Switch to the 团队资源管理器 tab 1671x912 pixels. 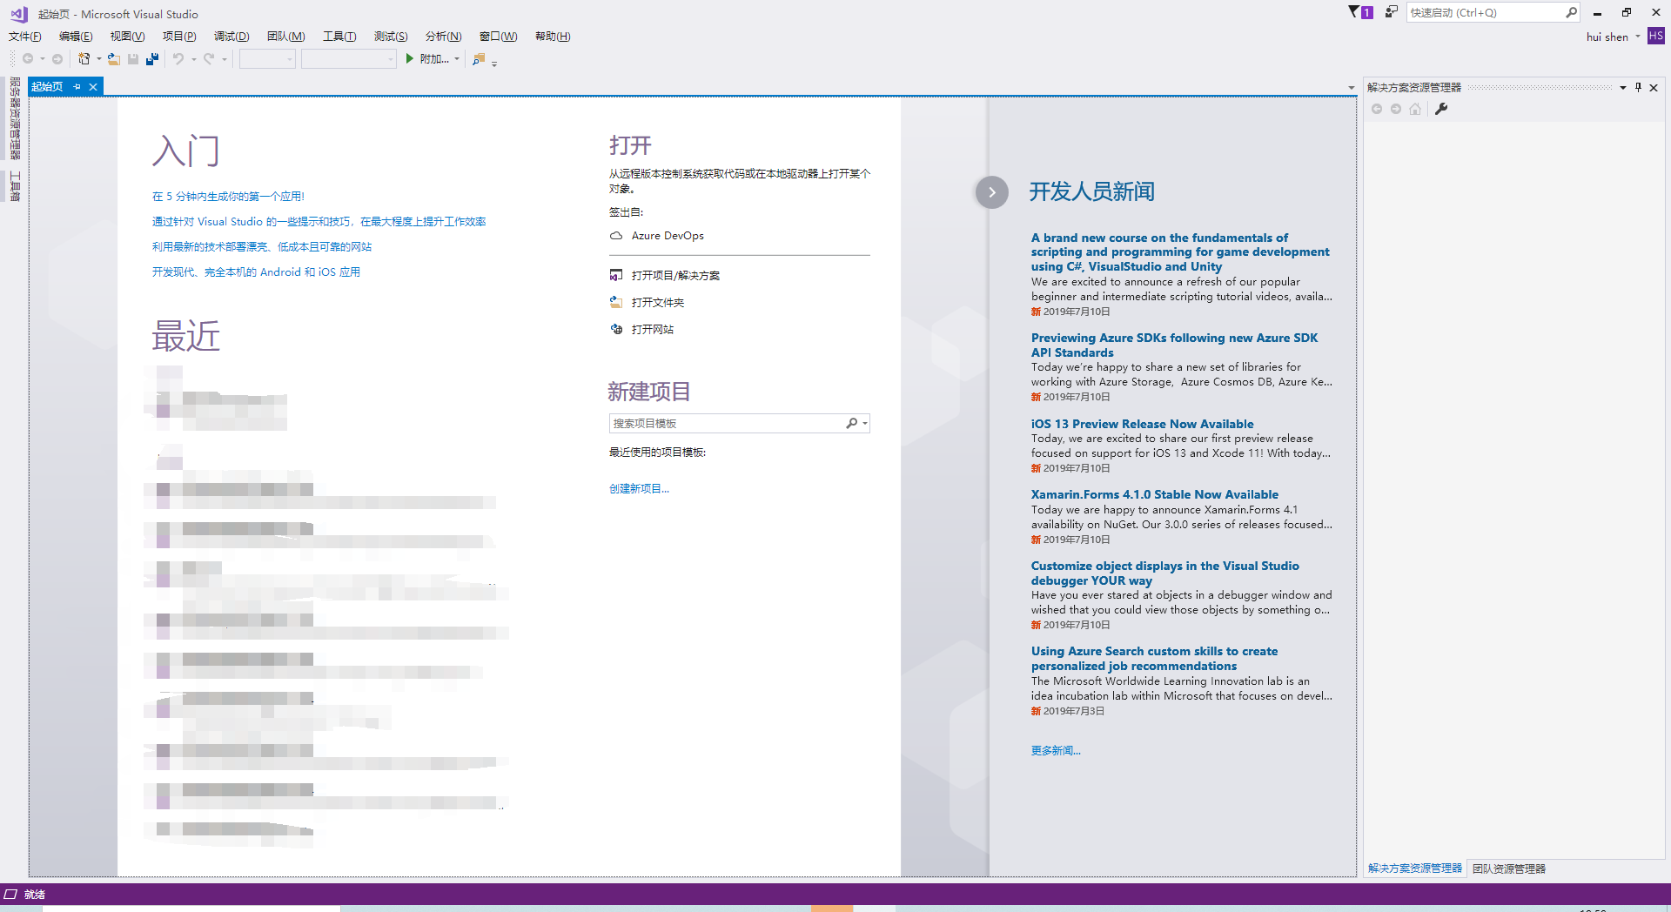pyautogui.click(x=1509, y=868)
